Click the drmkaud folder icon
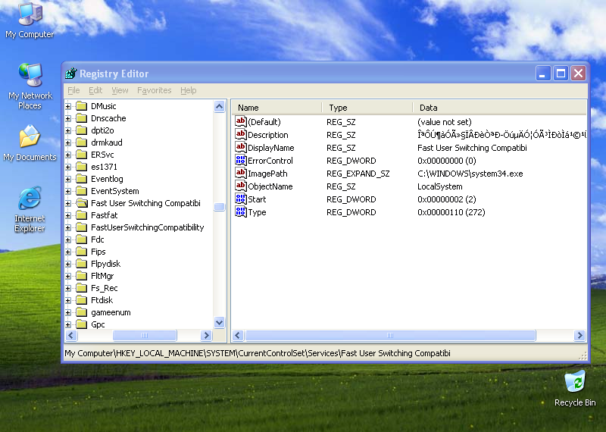The image size is (606, 432). click(82, 142)
